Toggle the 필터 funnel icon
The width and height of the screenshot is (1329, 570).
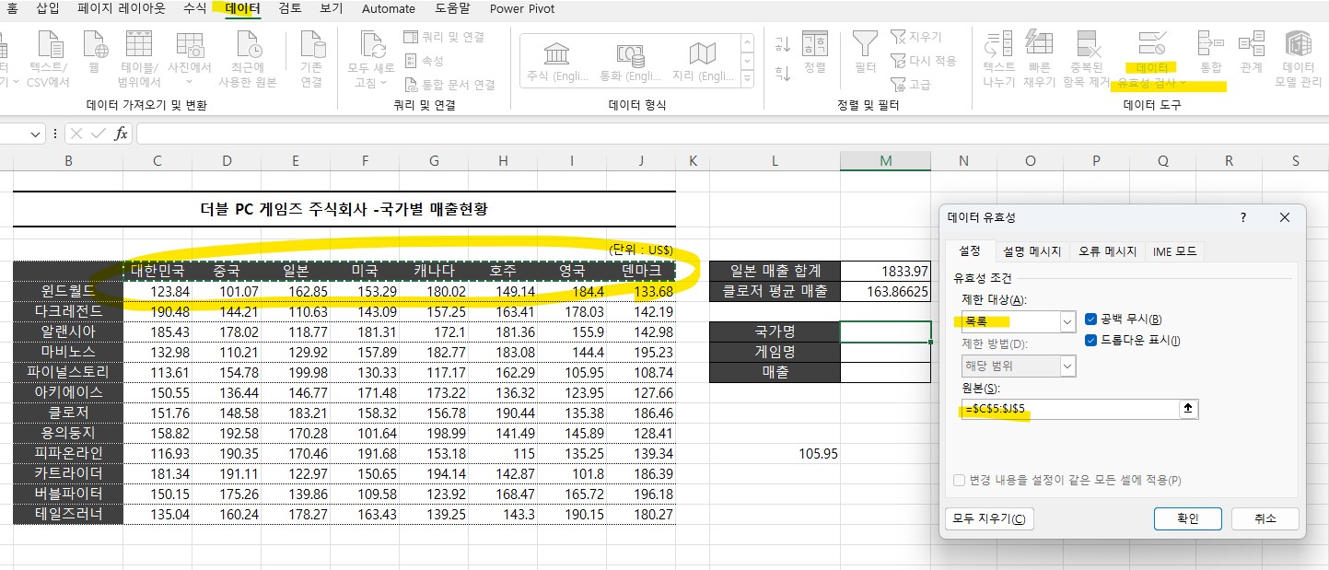[x=865, y=45]
